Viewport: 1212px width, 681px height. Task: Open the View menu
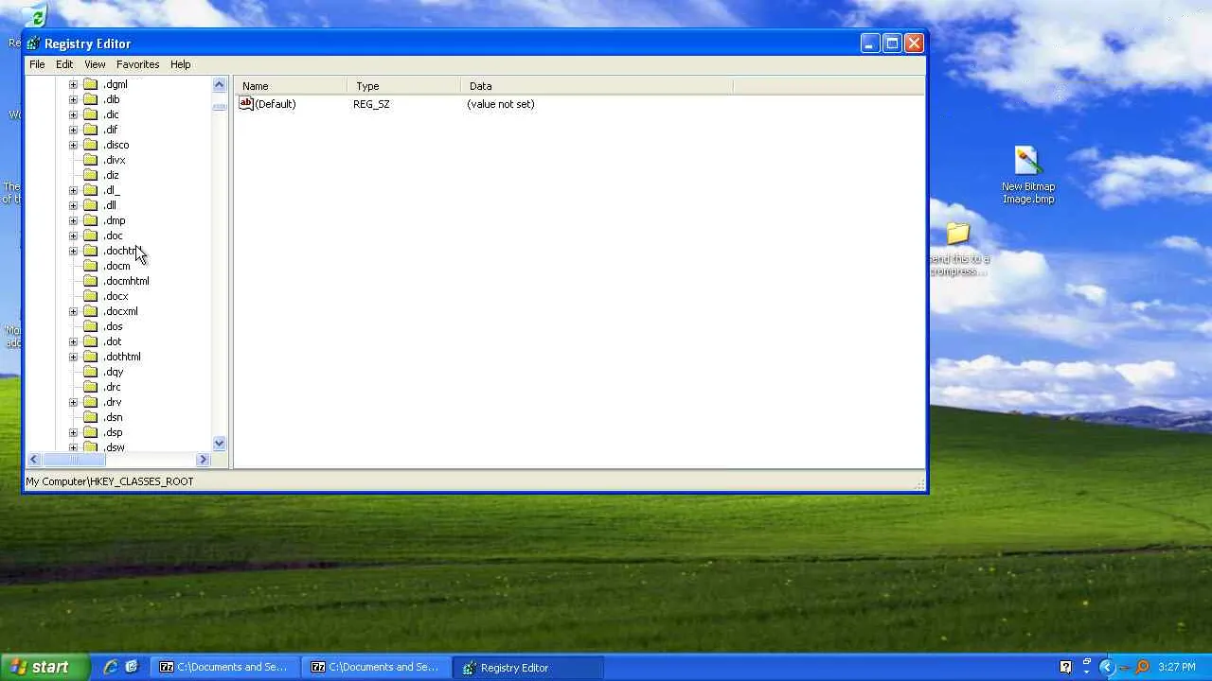(x=95, y=64)
